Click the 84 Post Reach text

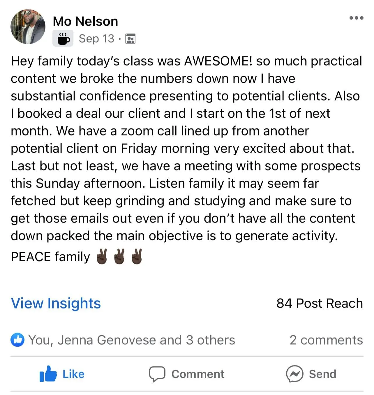(320, 303)
